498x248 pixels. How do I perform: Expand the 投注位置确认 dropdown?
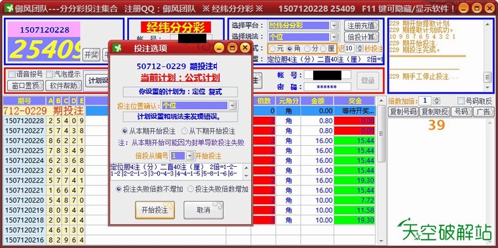click(233, 105)
